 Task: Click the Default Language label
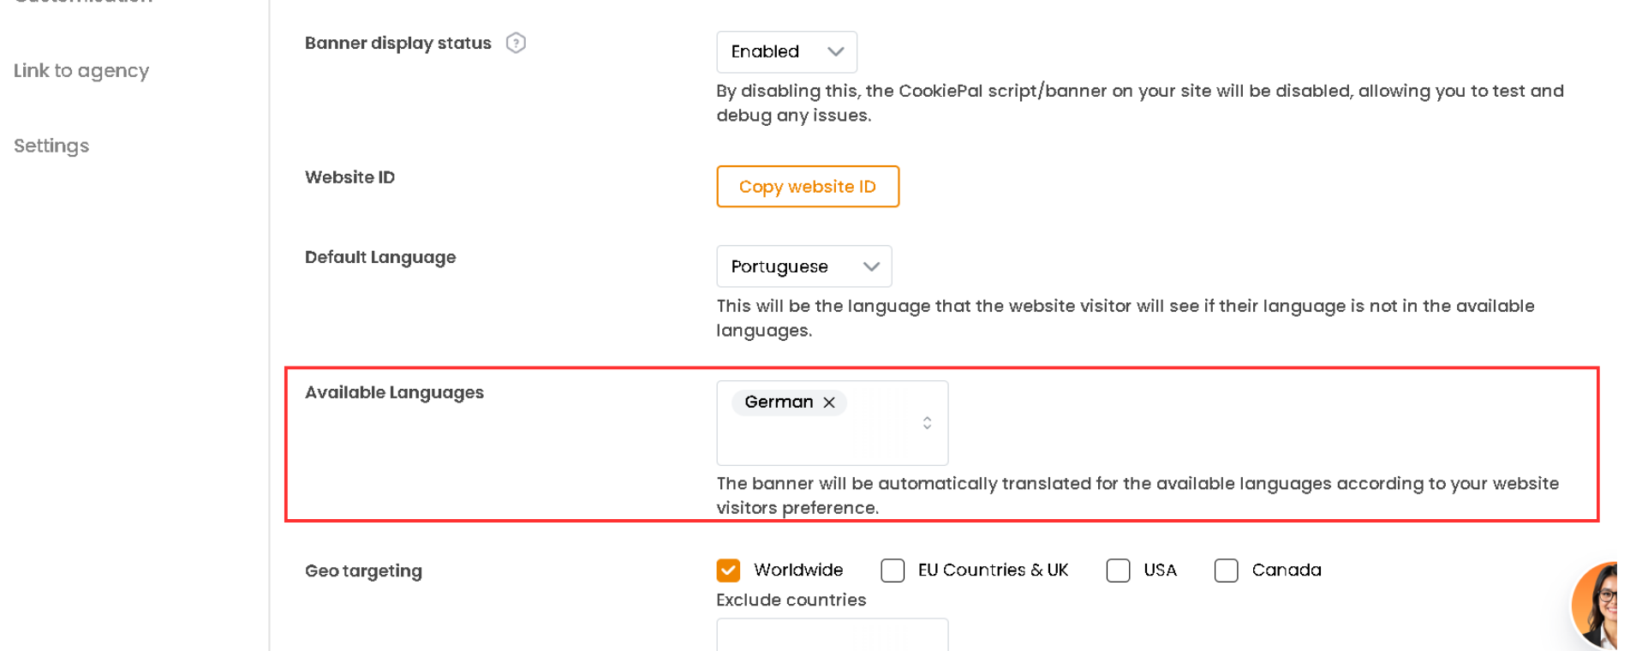[380, 258]
